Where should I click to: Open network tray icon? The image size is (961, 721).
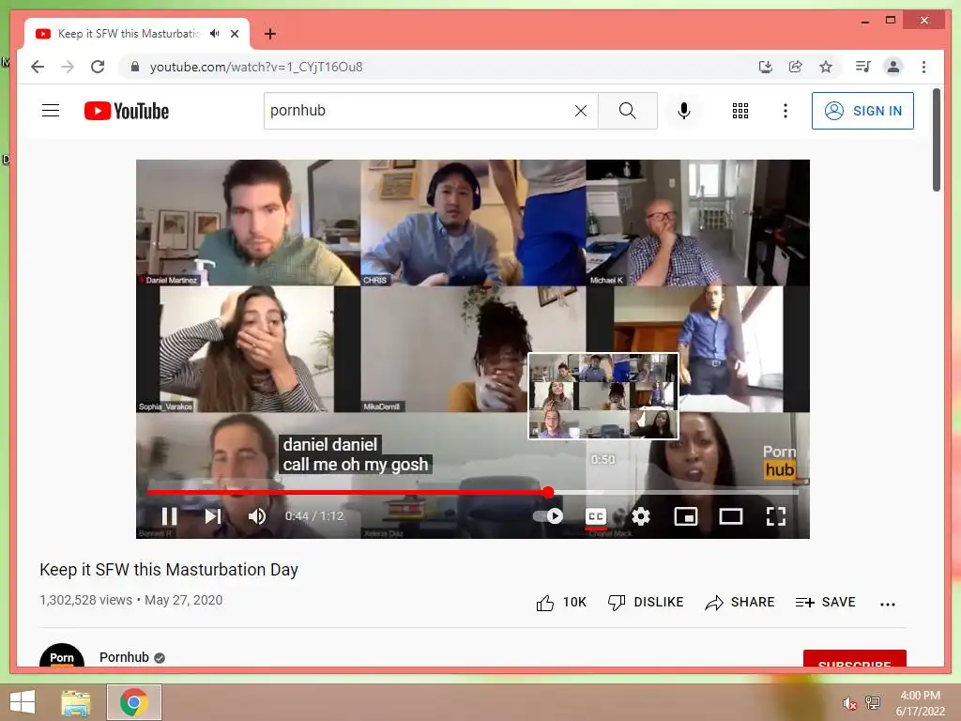click(873, 702)
